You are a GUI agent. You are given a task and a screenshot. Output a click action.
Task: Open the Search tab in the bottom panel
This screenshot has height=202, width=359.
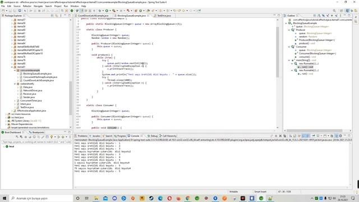pyautogui.click(x=108, y=136)
